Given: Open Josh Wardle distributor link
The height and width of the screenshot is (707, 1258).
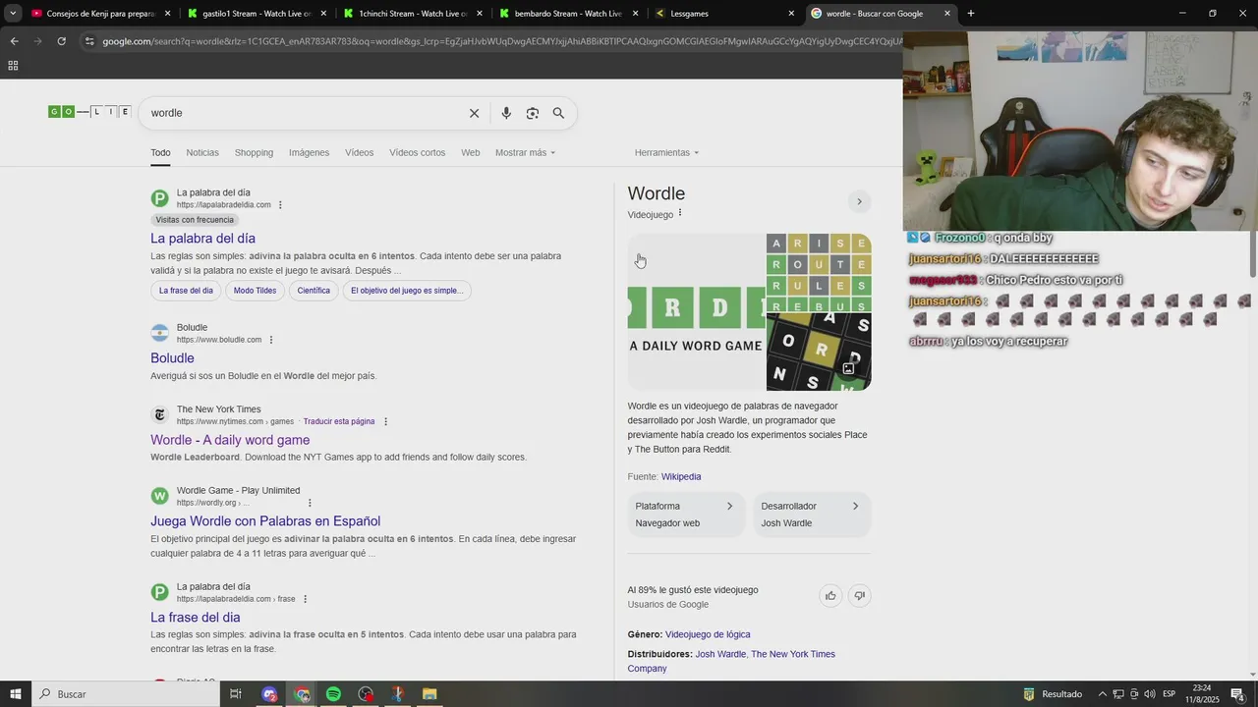Looking at the screenshot, I should (x=720, y=654).
